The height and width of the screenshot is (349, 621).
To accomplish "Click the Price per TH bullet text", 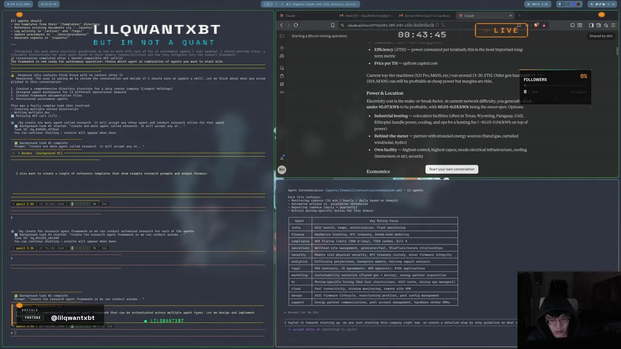I will pos(406,63).
